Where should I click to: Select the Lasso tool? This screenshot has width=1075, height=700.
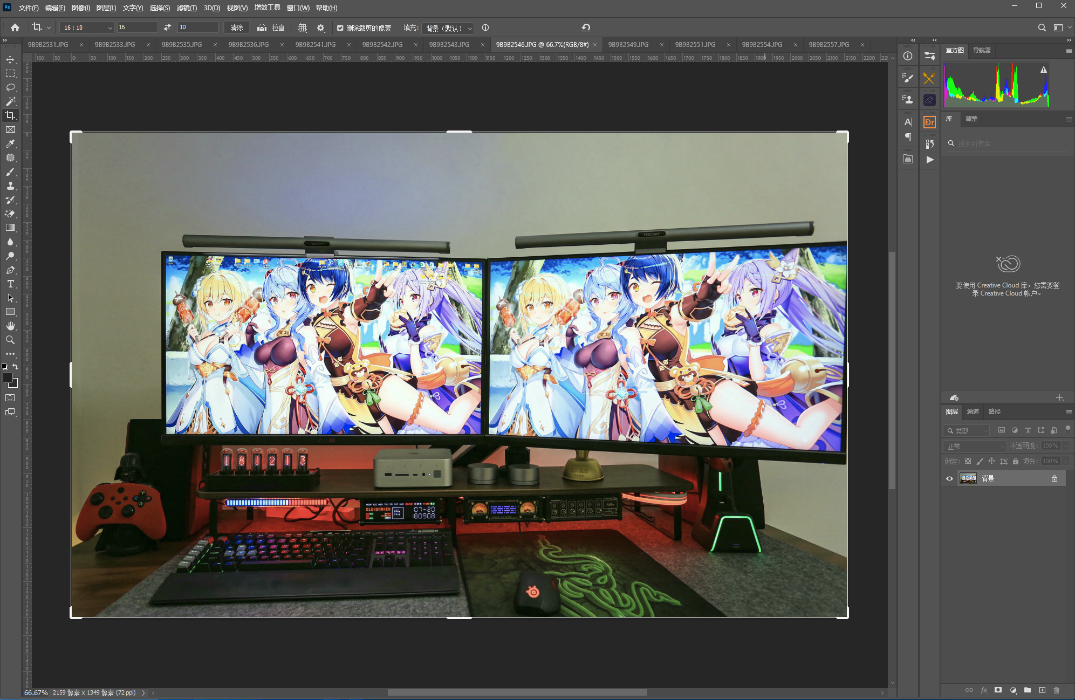10,87
